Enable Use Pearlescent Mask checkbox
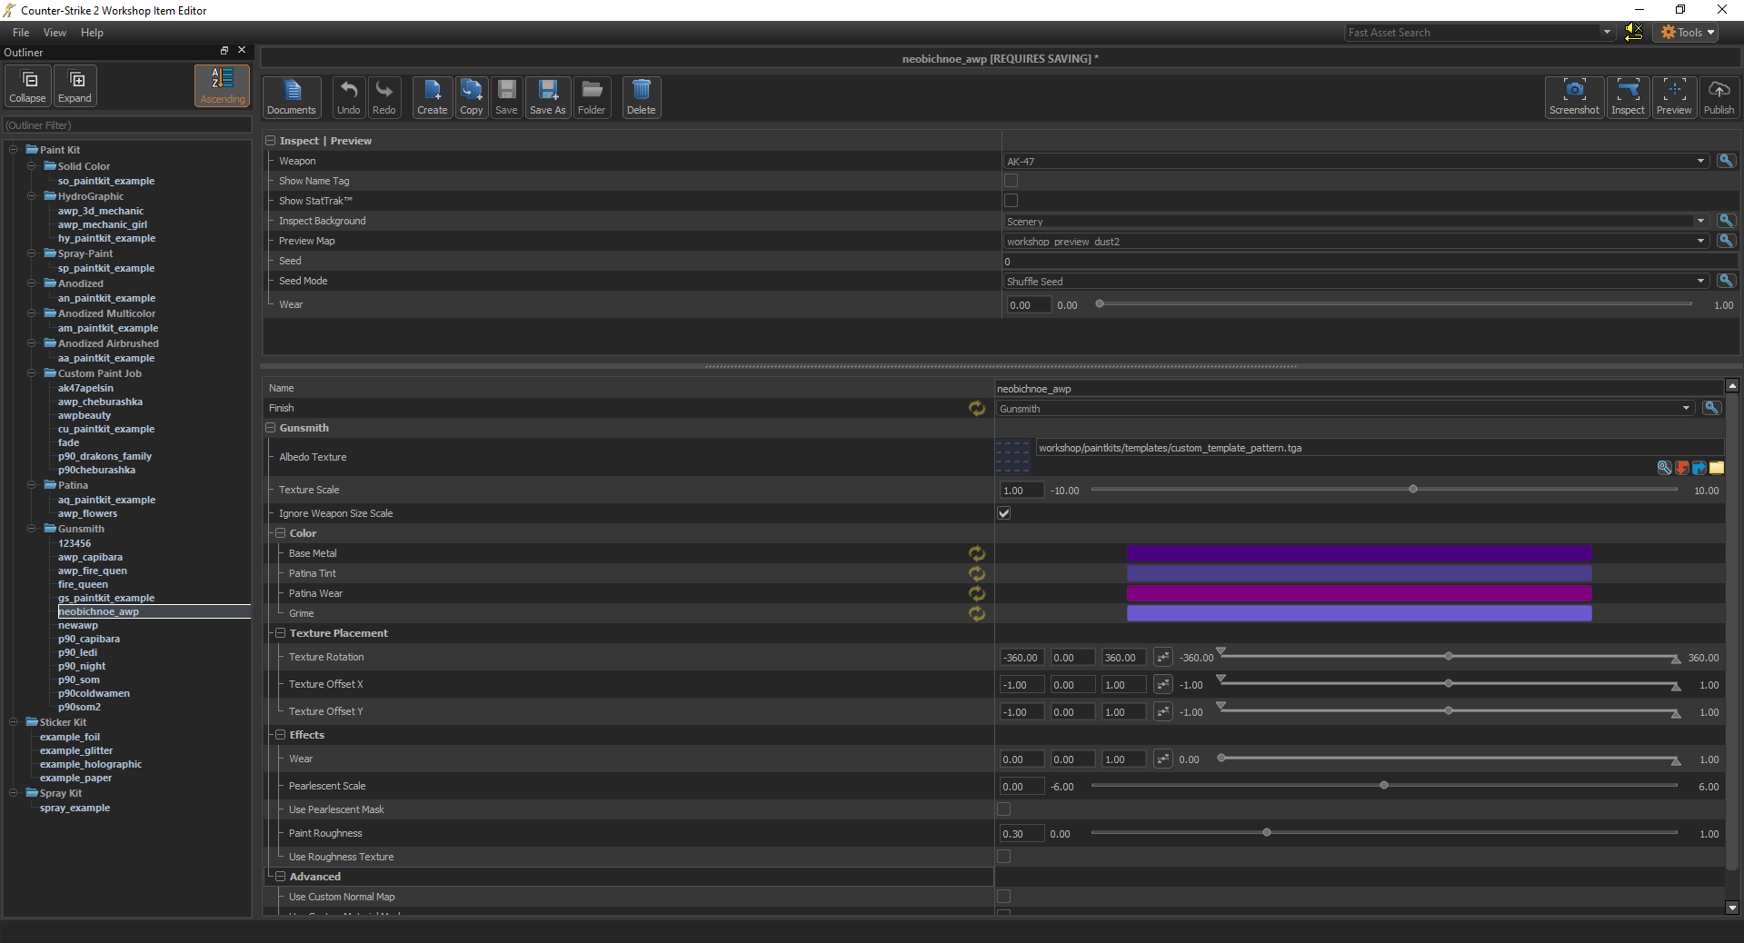The height and width of the screenshot is (943, 1744). (x=1004, y=809)
